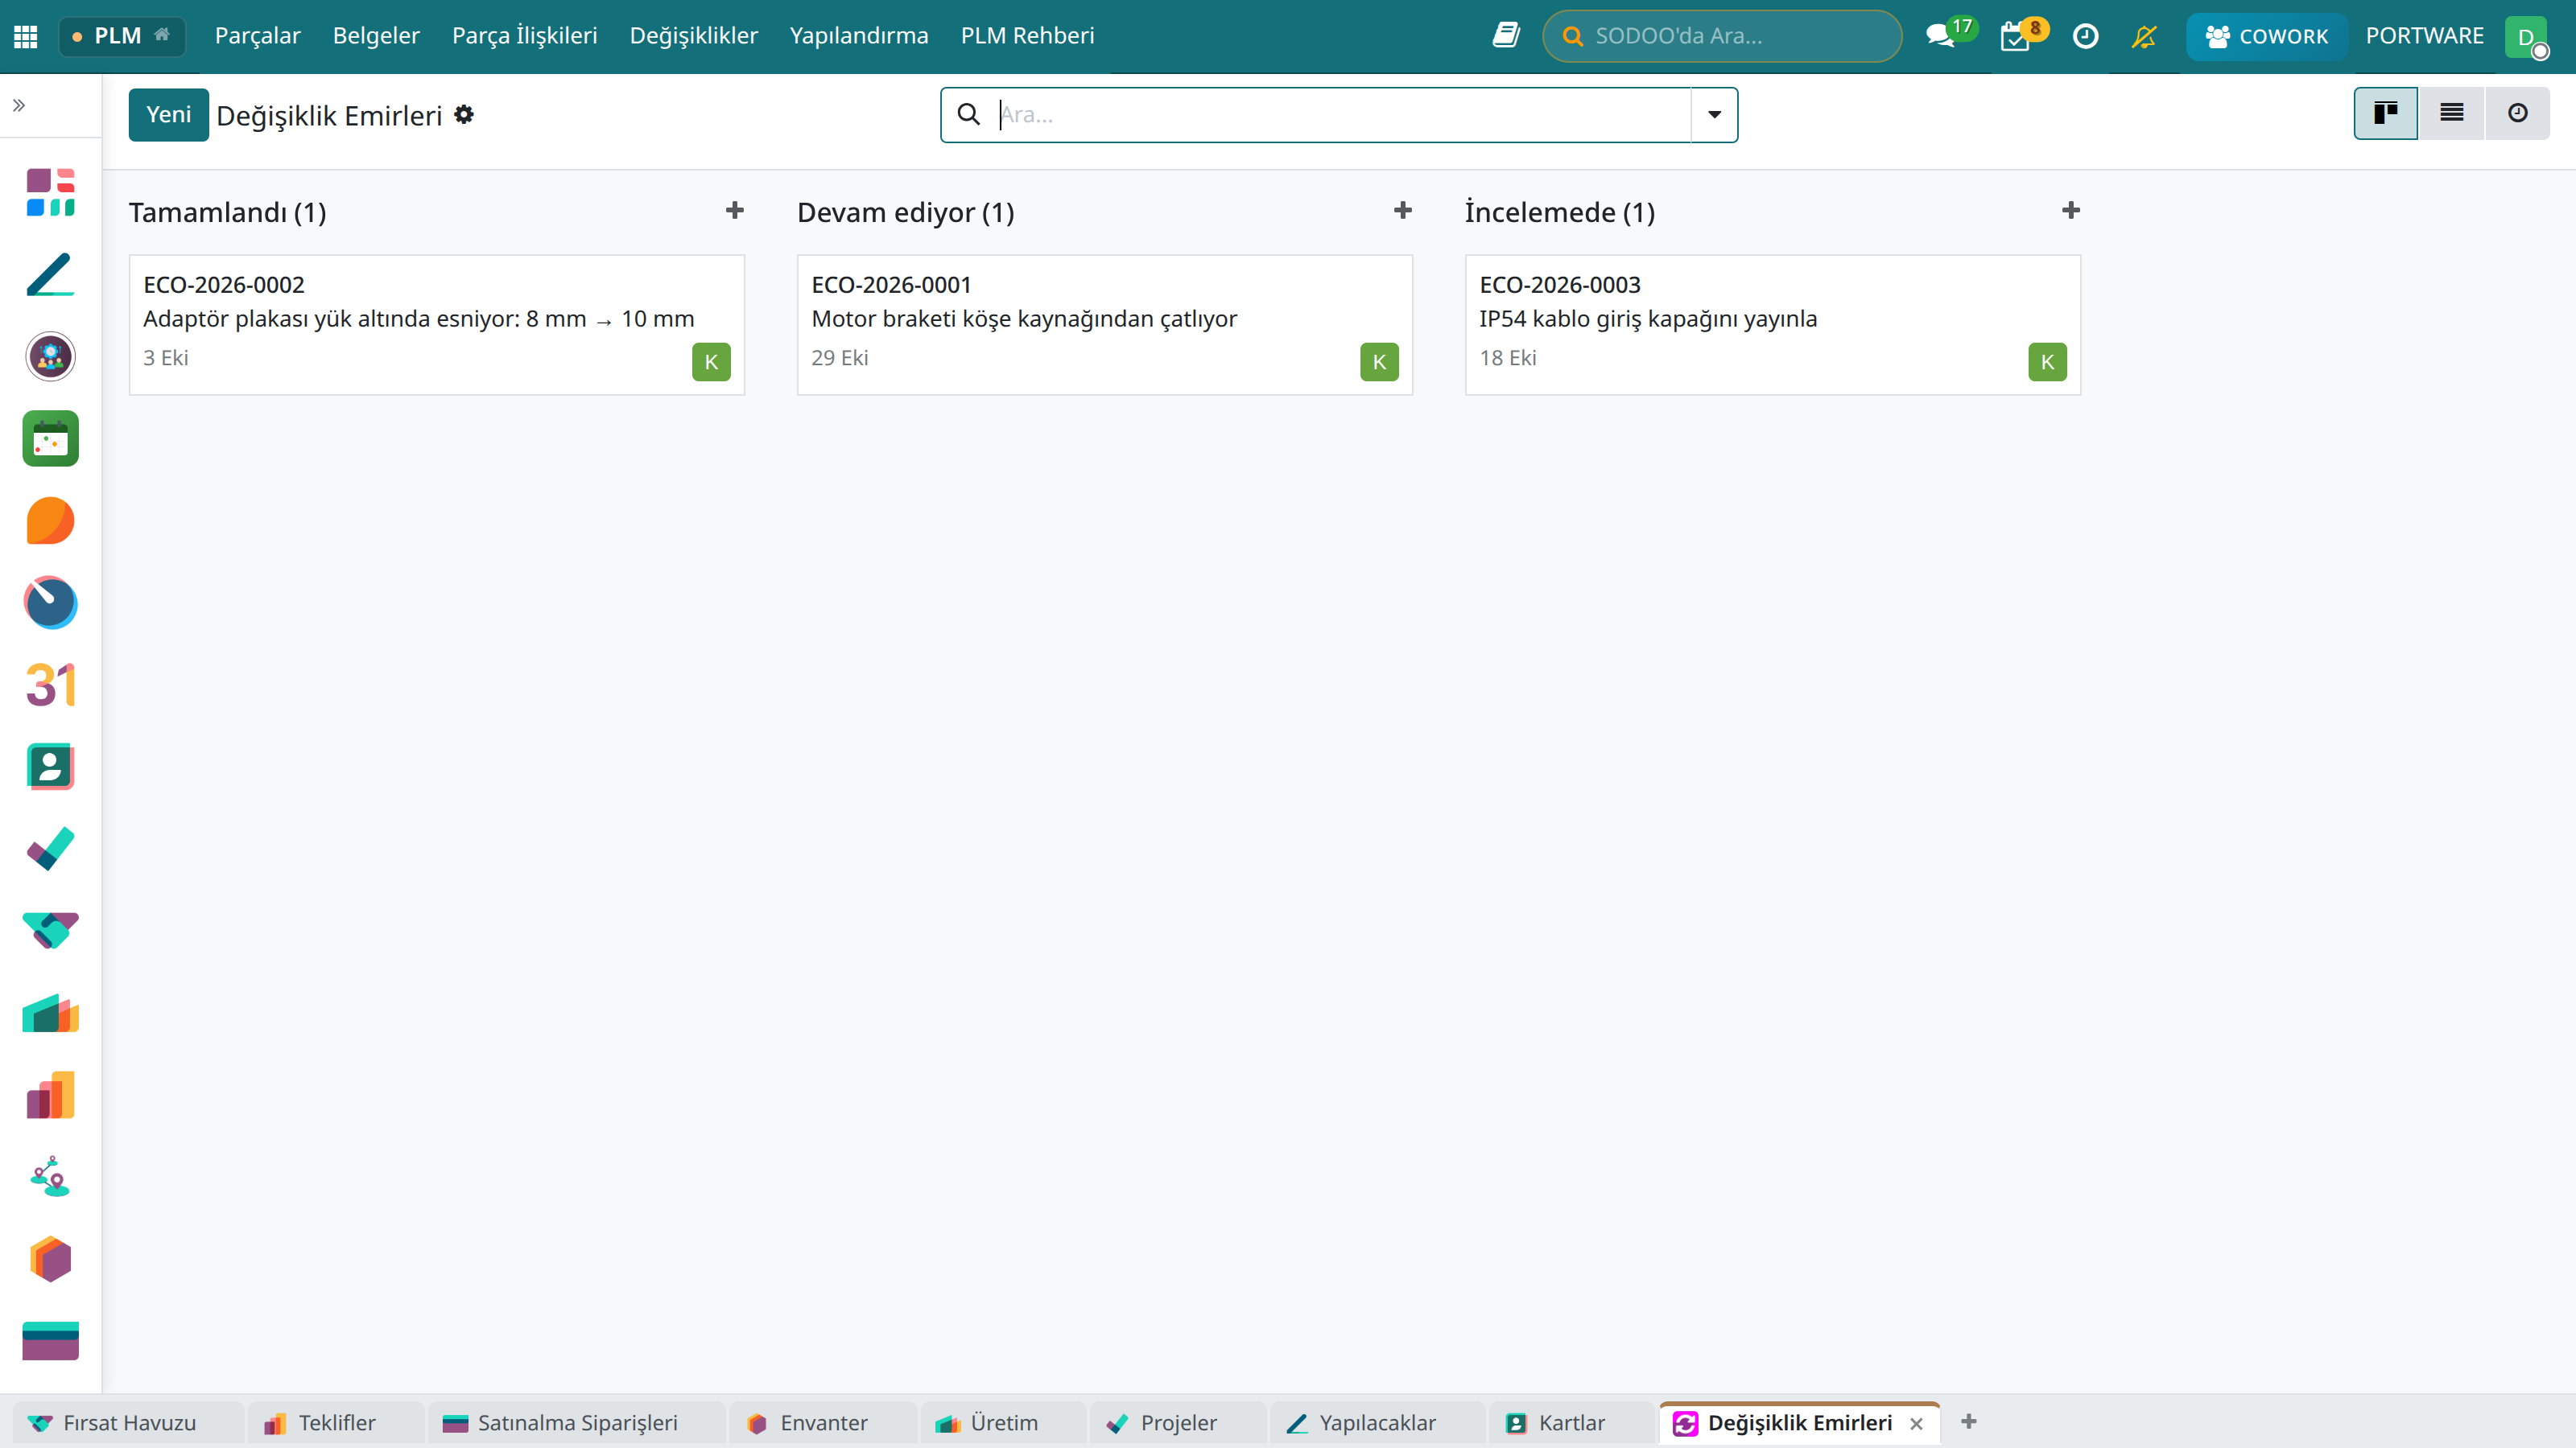Open the book documentation icon
2576x1448 pixels.
[1506, 35]
